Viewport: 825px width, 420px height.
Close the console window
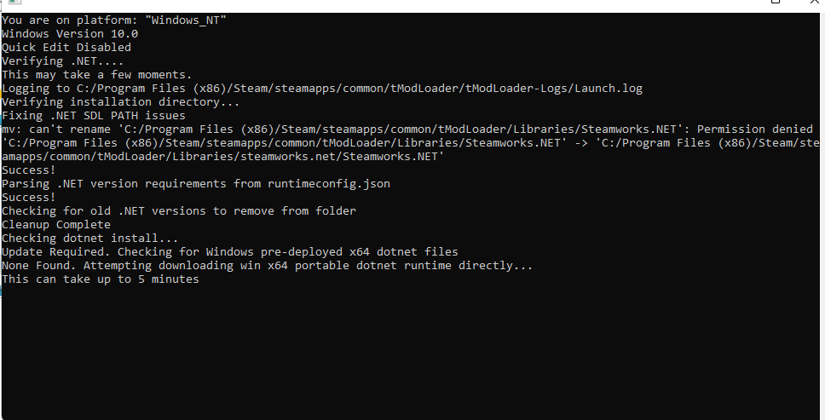coord(813,3)
